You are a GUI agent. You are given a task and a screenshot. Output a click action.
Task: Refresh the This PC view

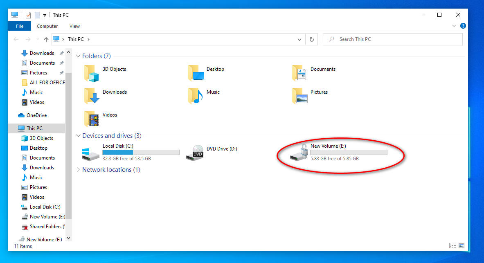pyautogui.click(x=312, y=39)
